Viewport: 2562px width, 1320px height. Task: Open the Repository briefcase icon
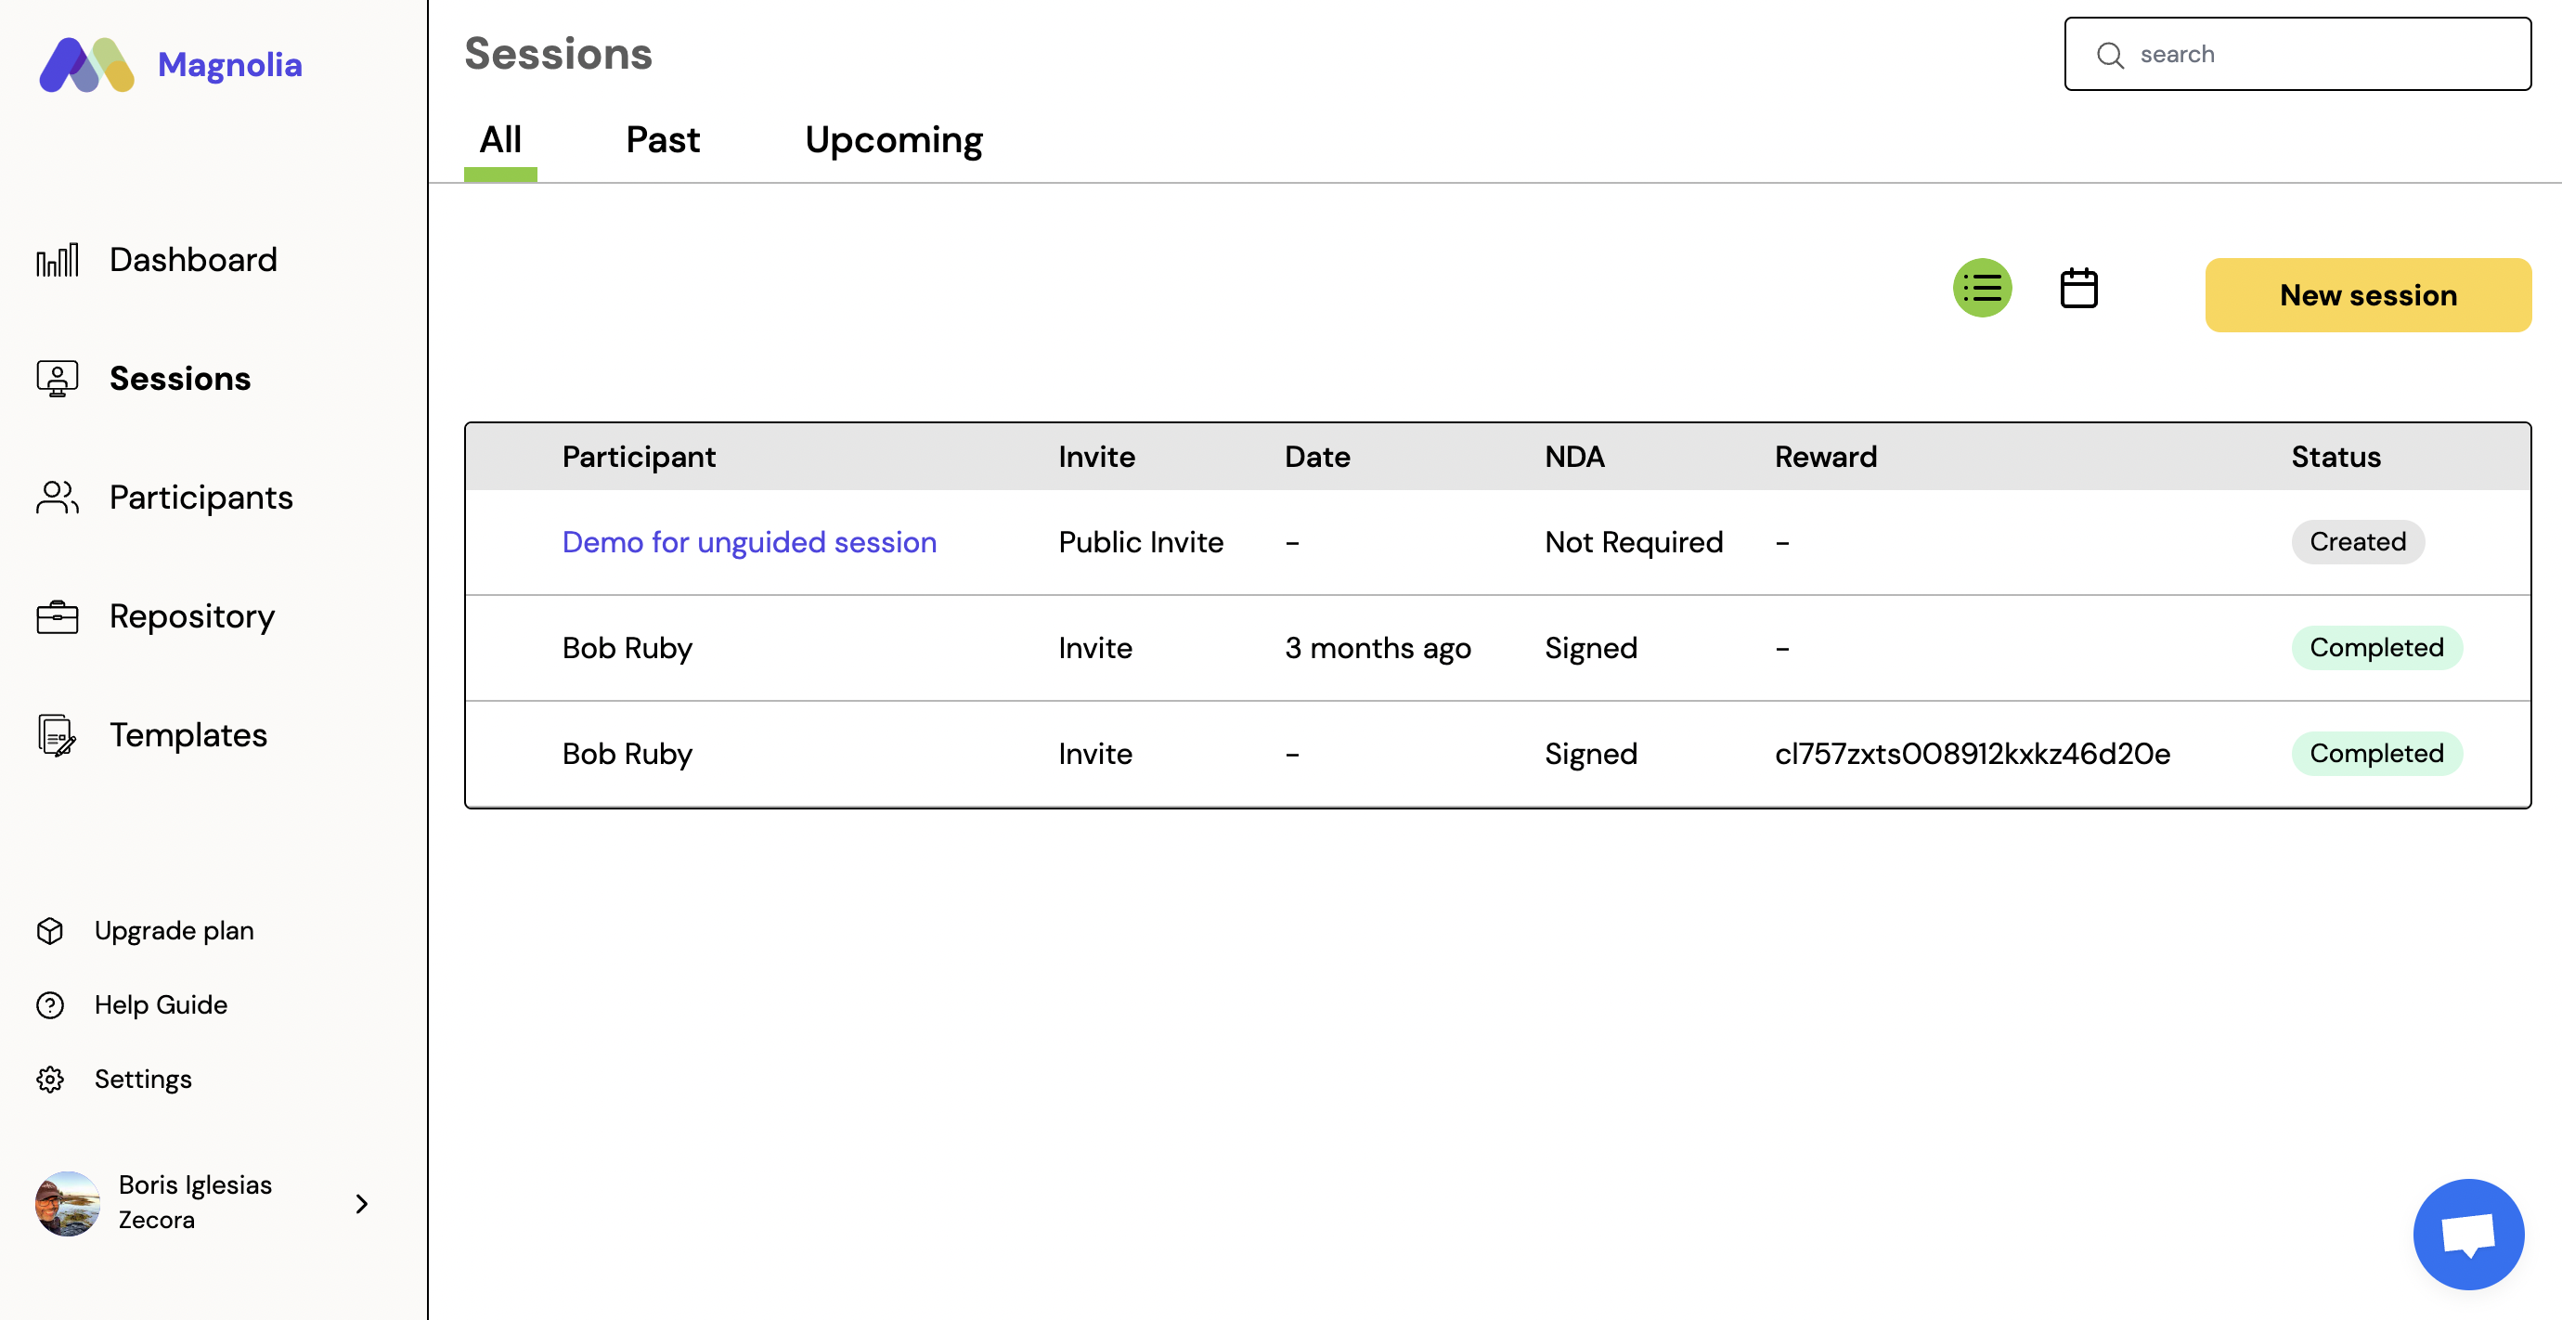tap(57, 616)
